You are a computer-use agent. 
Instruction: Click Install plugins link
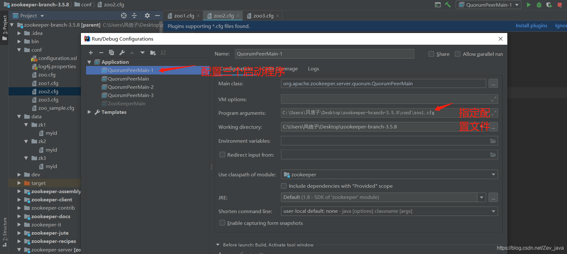coord(531,26)
